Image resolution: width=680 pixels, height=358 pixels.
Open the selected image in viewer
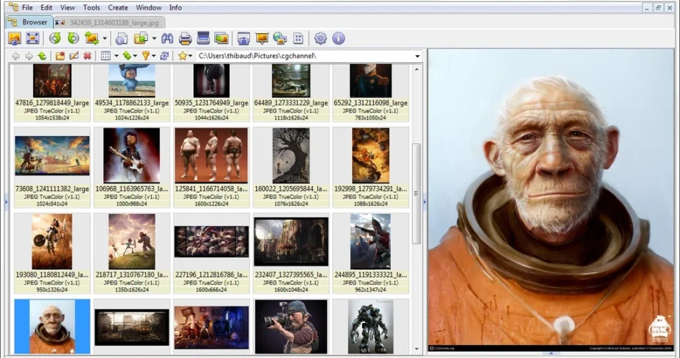click(x=14, y=38)
